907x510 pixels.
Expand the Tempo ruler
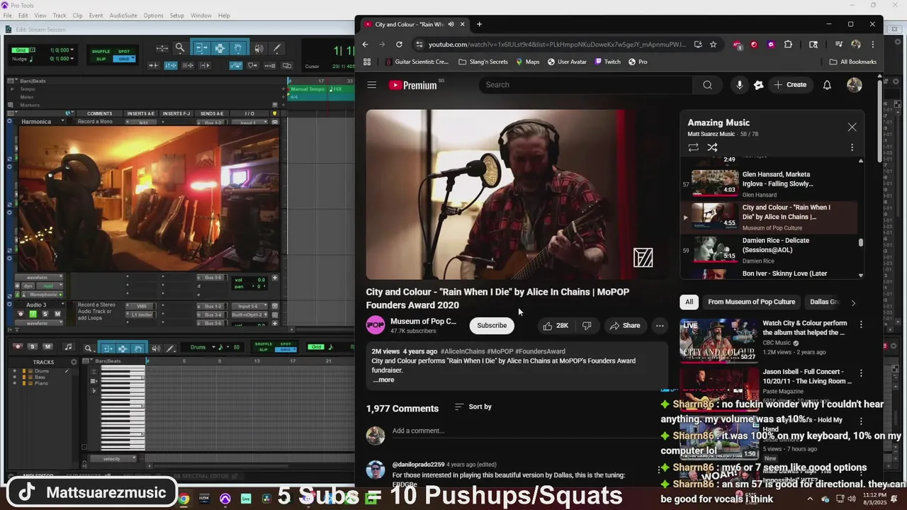(x=11, y=89)
